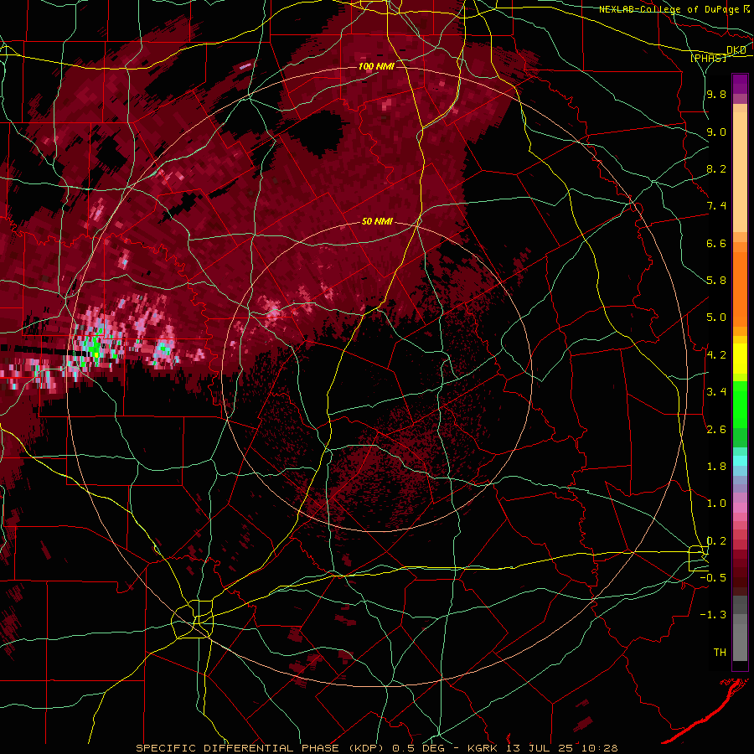The height and width of the screenshot is (754, 754).
Task: Pick the pink colorbar segment near 1.0
Action: [740, 508]
